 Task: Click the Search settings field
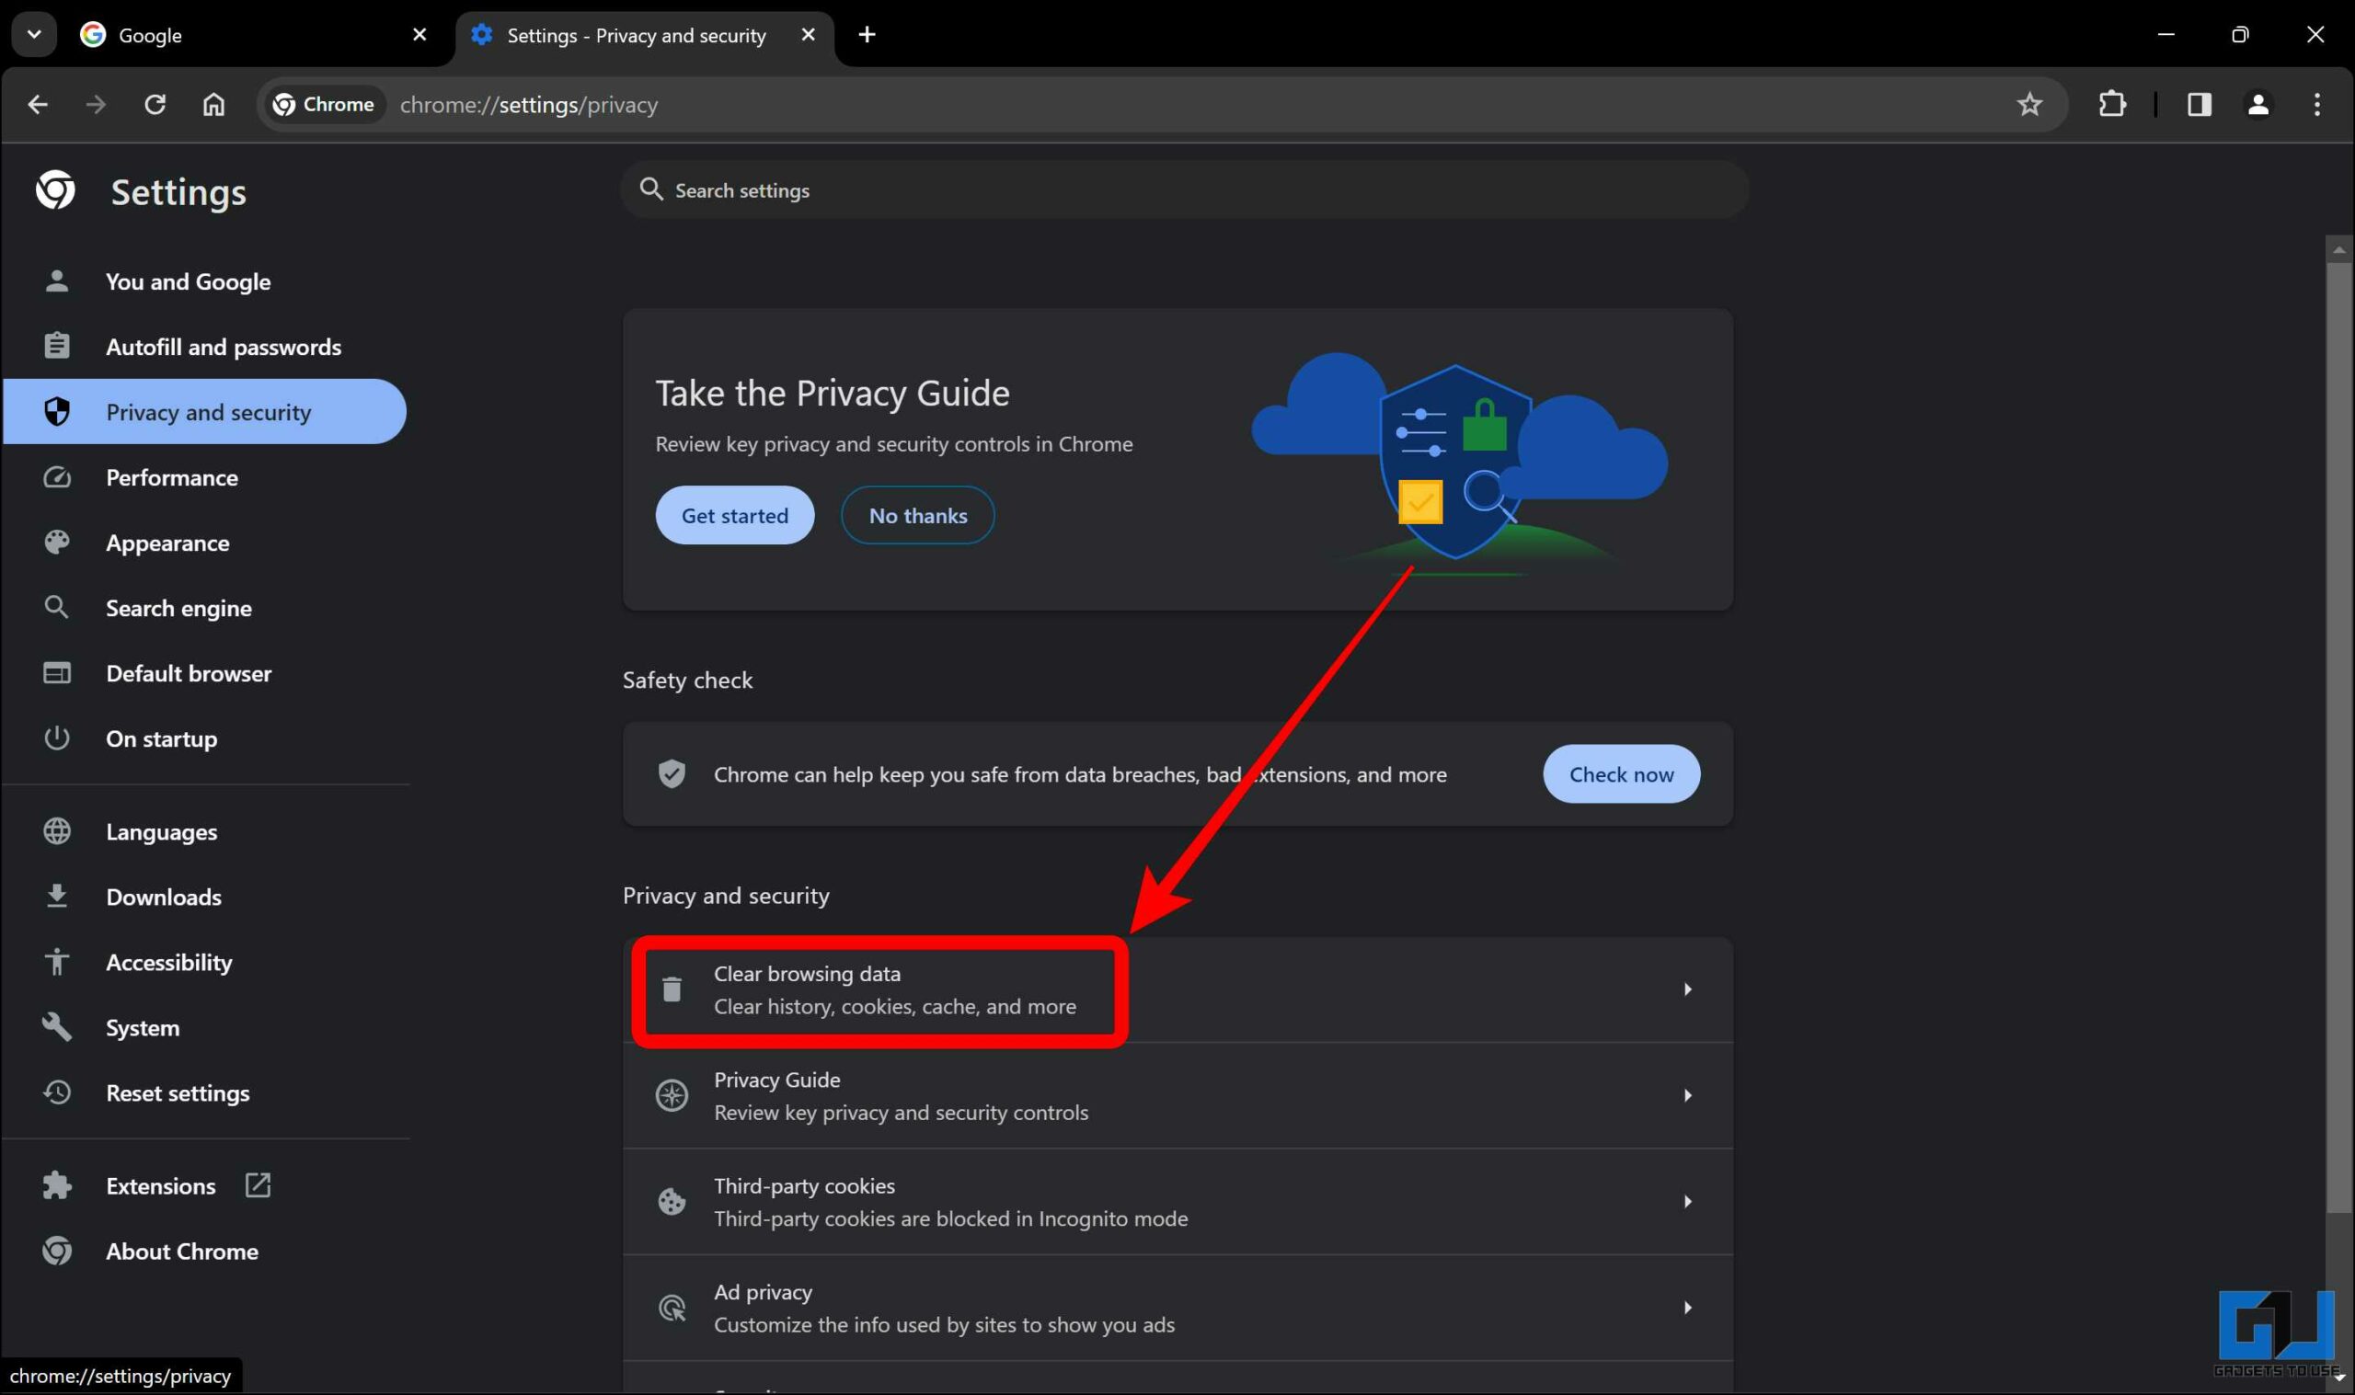coord(1185,189)
